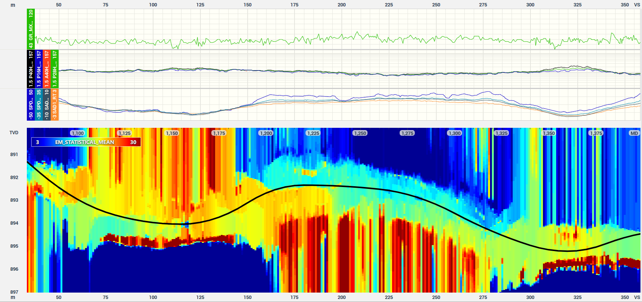Click the TVD axis label
Viewport: 642px width, 302px height.
click(x=14, y=133)
